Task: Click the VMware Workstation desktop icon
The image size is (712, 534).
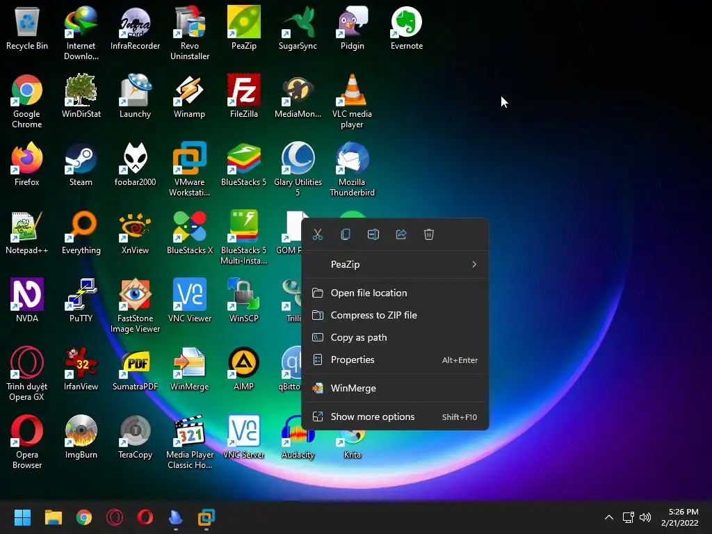Action: click(190, 169)
